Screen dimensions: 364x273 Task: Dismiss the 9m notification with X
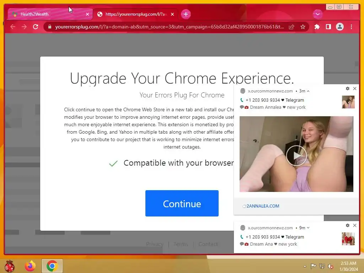[x=355, y=225]
